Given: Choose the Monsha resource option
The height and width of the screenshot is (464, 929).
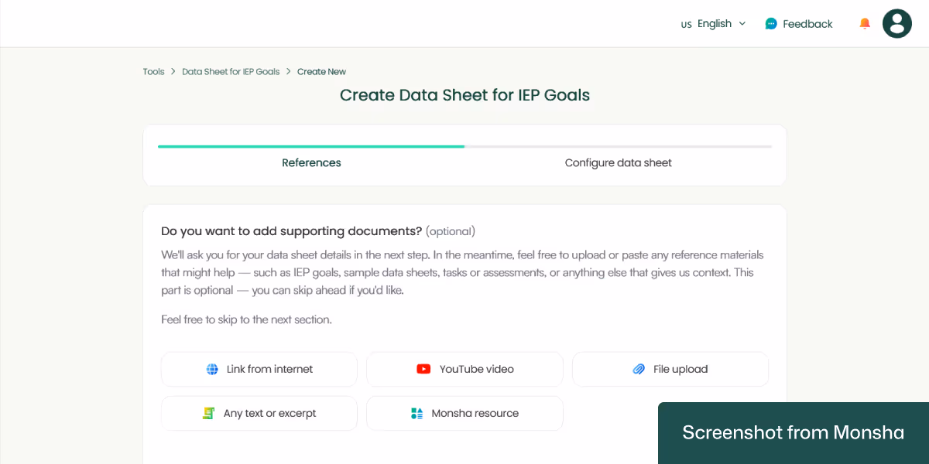Looking at the screenshot, I should [x=464, y=413].
